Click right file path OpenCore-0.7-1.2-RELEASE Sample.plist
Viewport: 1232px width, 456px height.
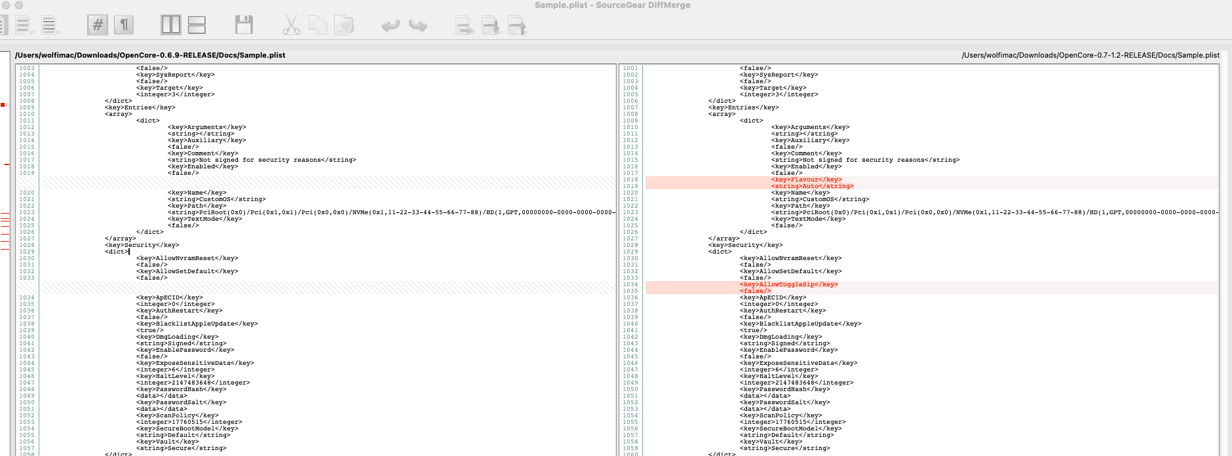(x=1090, y=55)
